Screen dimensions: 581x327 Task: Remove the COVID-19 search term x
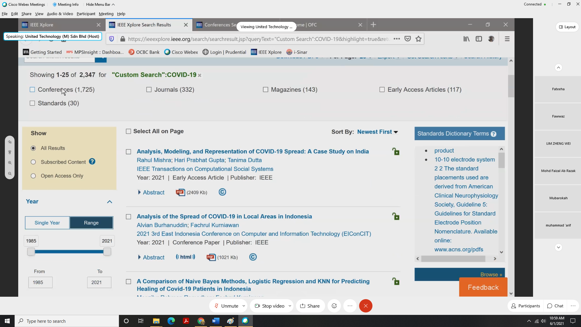[x=199, y=75]
